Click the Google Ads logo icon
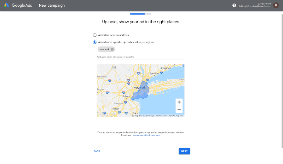Viewport: 283px width, 164px height. tap(6, 5)
